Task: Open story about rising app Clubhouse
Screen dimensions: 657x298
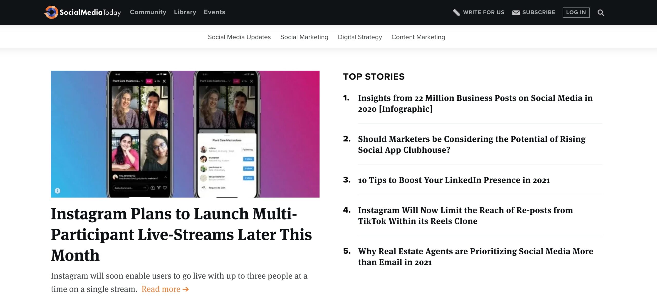Action: click(x=472, y=145)
